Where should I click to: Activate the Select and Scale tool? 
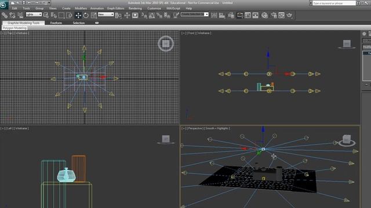point(94,16)
